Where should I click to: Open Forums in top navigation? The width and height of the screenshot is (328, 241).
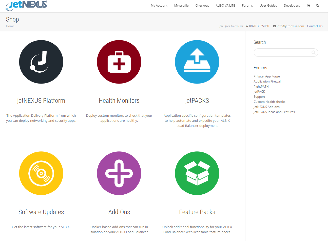(x=247, y=6)
